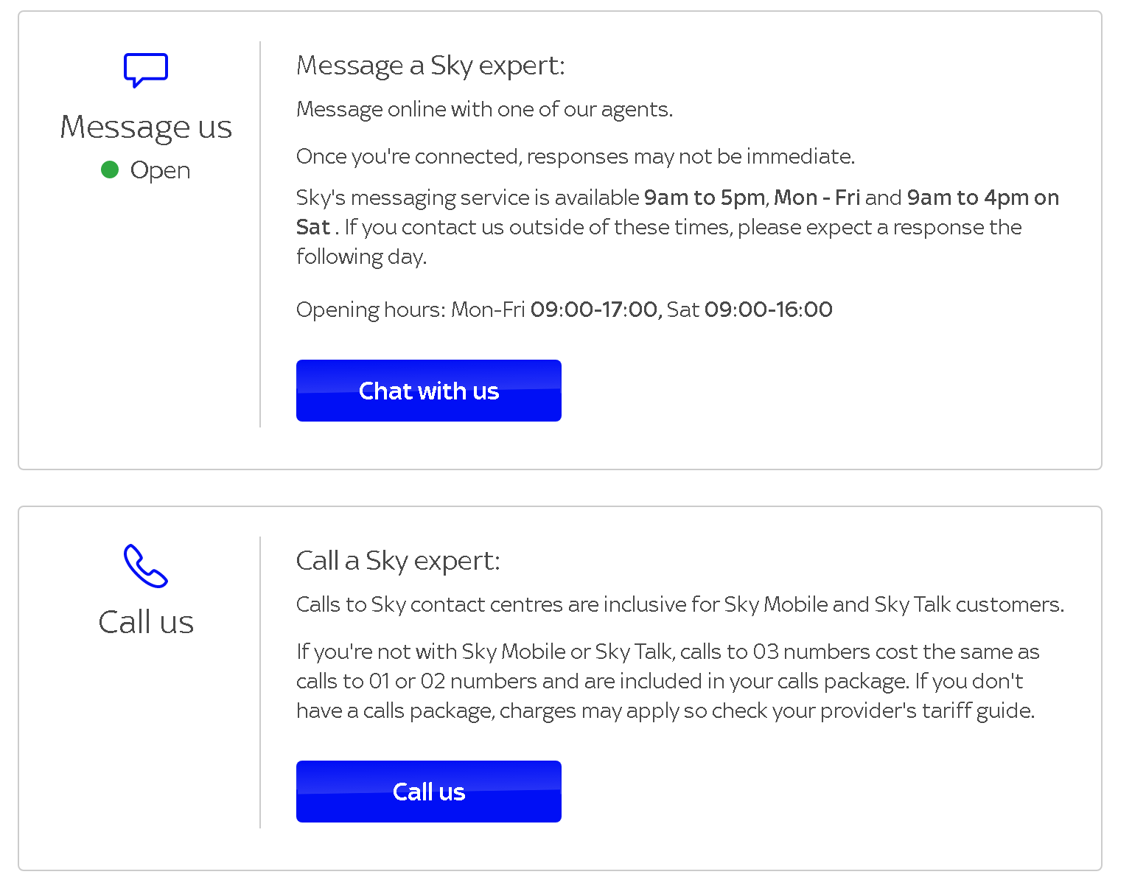The image size is (1132, 880).
Task: Click the Call a Sky expert heading
Action: tap(398, 561)
